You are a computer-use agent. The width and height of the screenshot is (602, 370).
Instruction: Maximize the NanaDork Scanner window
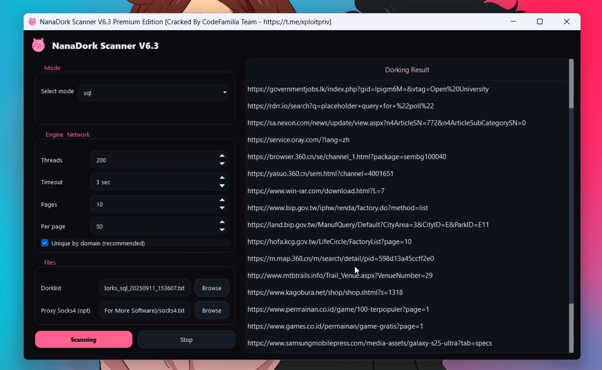pos(539,22)
